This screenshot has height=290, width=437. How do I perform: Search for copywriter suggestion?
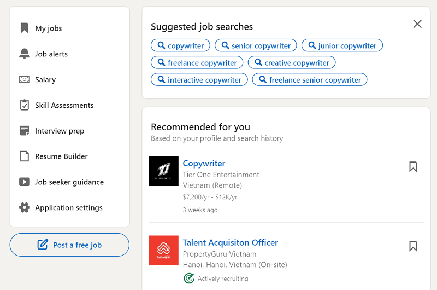coord(180,45)
